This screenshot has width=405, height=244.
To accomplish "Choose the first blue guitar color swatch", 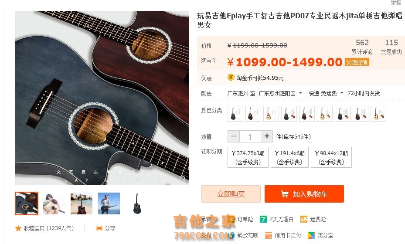I will coord(235,114).
